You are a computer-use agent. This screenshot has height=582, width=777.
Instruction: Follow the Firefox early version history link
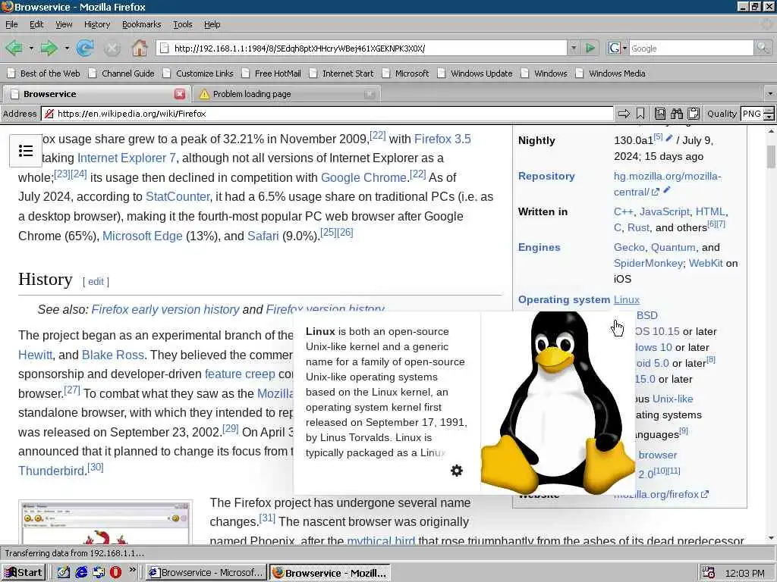click(165, 309)
